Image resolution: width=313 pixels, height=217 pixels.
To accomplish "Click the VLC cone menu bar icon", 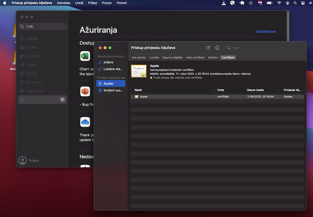I will point(223,3).
